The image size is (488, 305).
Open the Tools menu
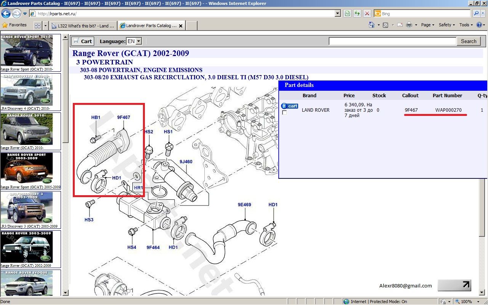(466, 25)
